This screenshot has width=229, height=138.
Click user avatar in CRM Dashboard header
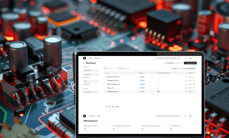(195, 116)
